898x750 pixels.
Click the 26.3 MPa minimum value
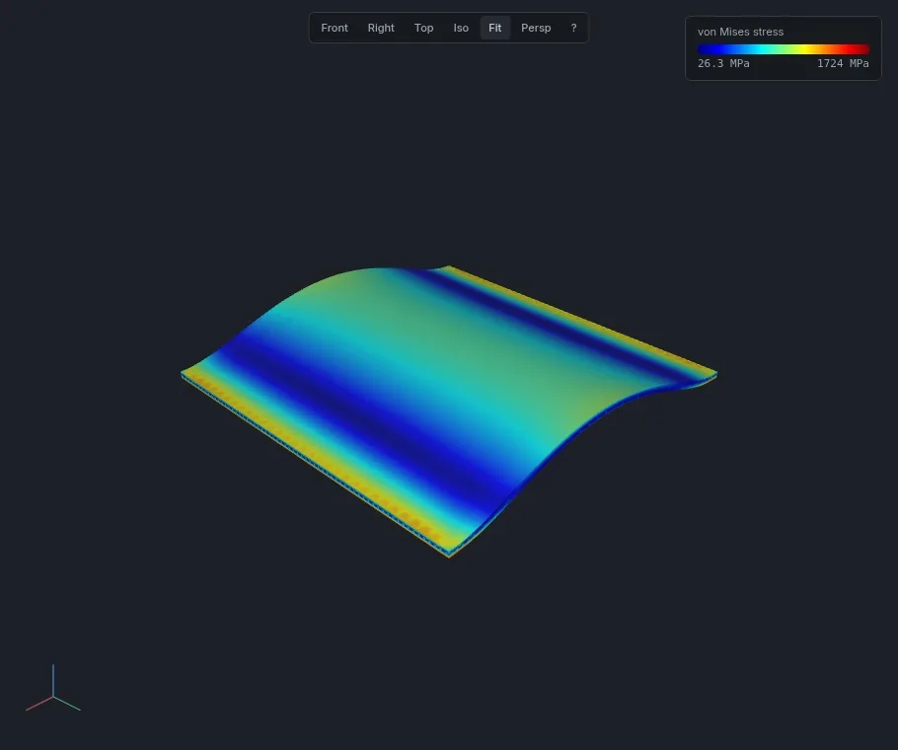[x=723, y=63]
